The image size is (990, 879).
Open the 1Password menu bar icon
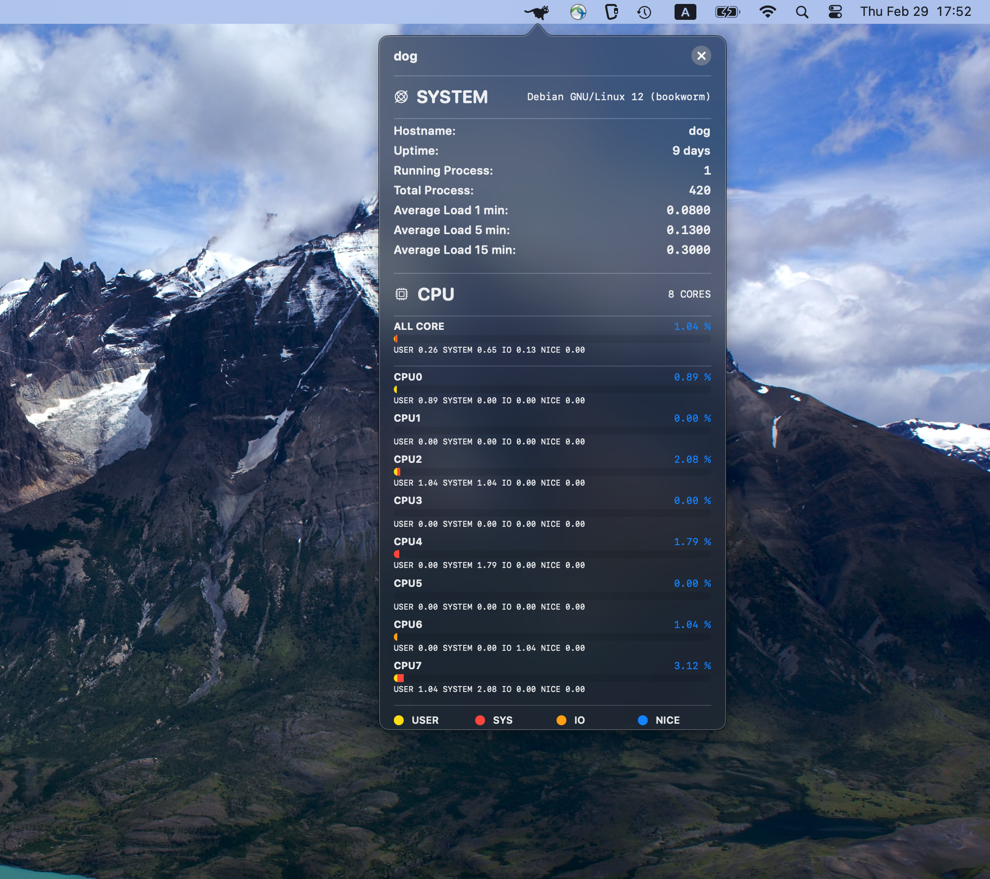611,12
